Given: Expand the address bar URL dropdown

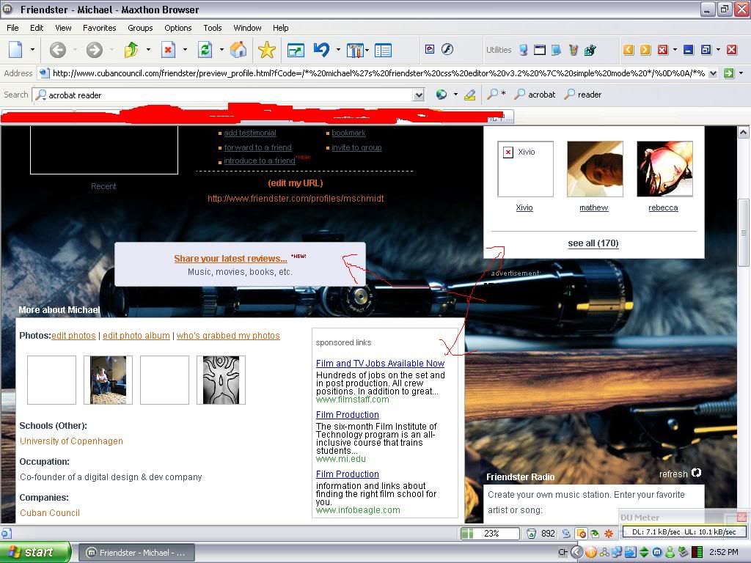Looking at the screenshot, I should coord(713,73).
